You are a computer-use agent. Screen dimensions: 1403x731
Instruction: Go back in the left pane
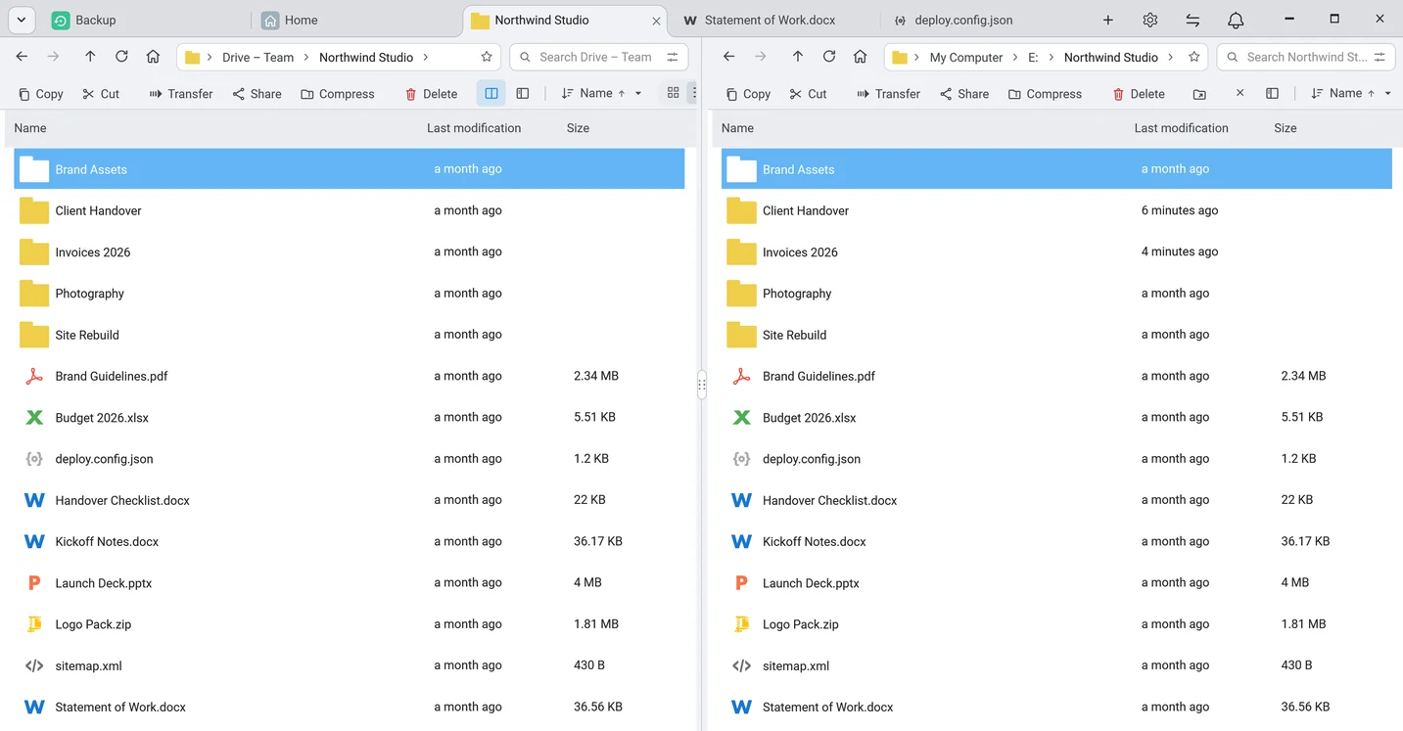click(x=22, y=57)
